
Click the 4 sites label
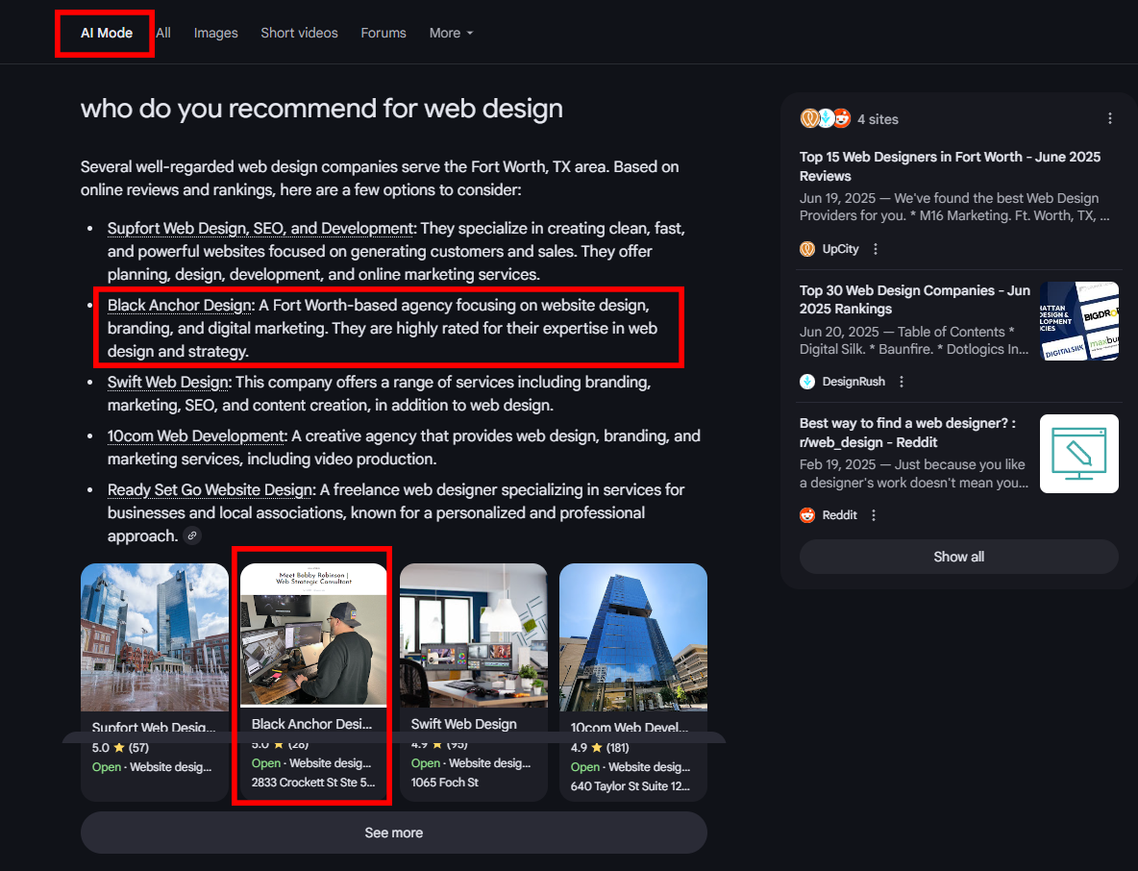click(878, 119)
